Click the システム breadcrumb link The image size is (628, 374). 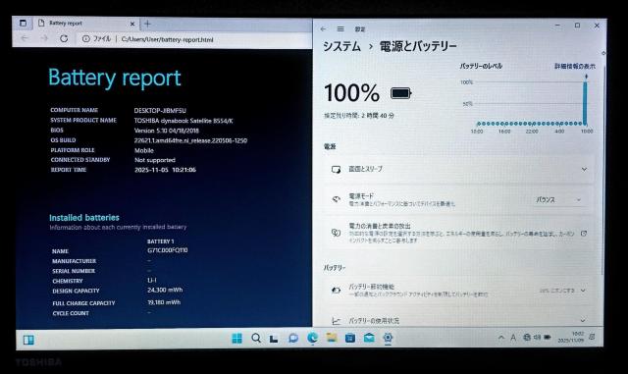(x=341, y=46)
